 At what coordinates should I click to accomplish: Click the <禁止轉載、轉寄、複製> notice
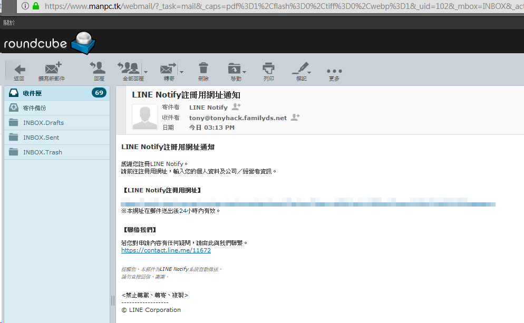[155, 295]
